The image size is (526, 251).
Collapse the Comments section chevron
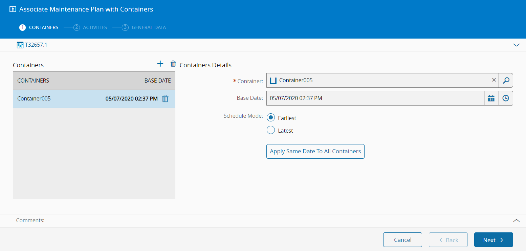point(516,221)
